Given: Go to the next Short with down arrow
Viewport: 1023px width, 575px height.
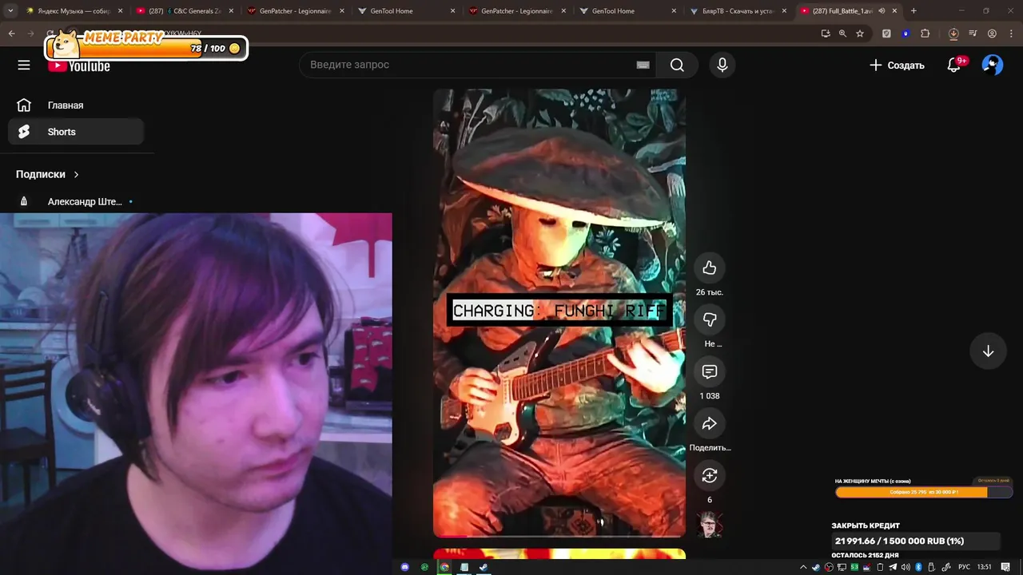Looking at the screenshot, I should [x=988, y=351].
